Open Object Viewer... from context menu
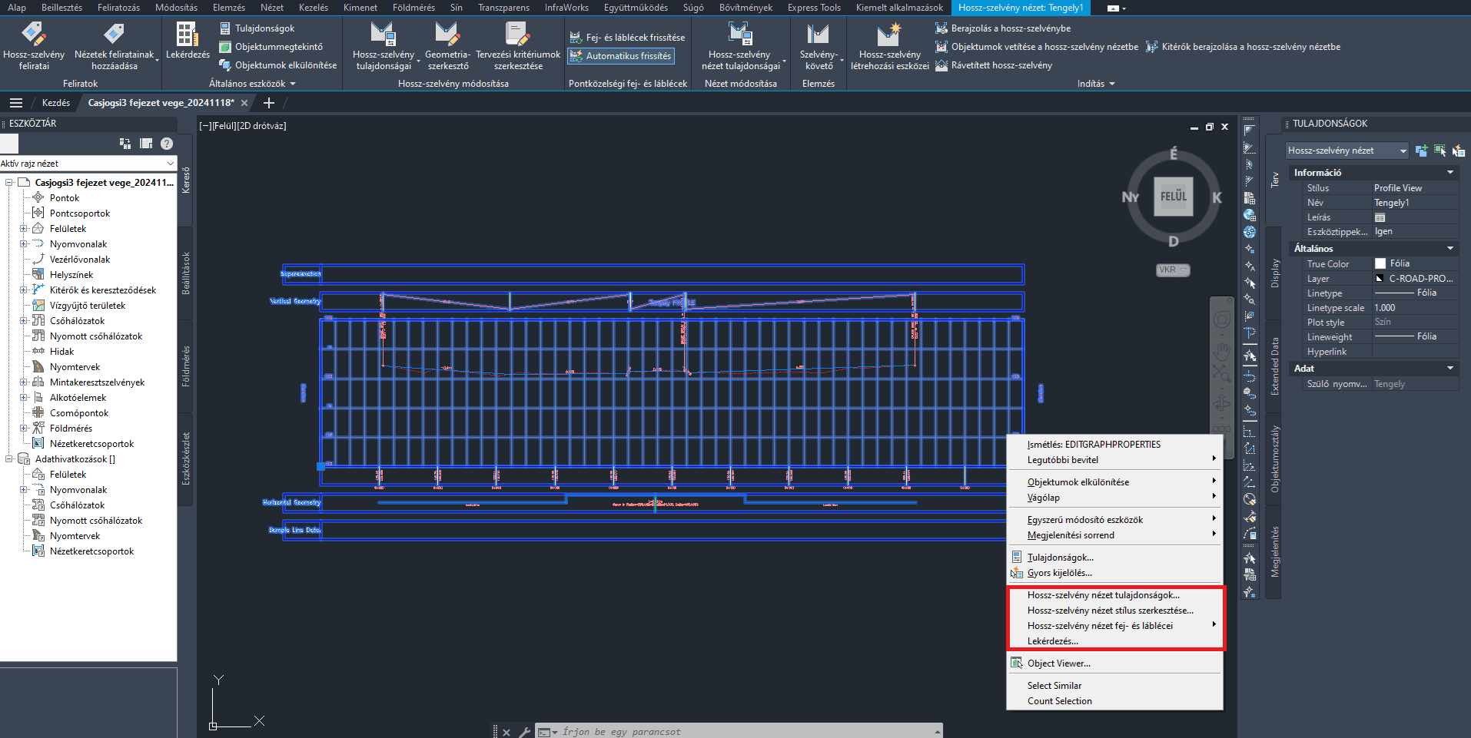 click(1114, 664)
